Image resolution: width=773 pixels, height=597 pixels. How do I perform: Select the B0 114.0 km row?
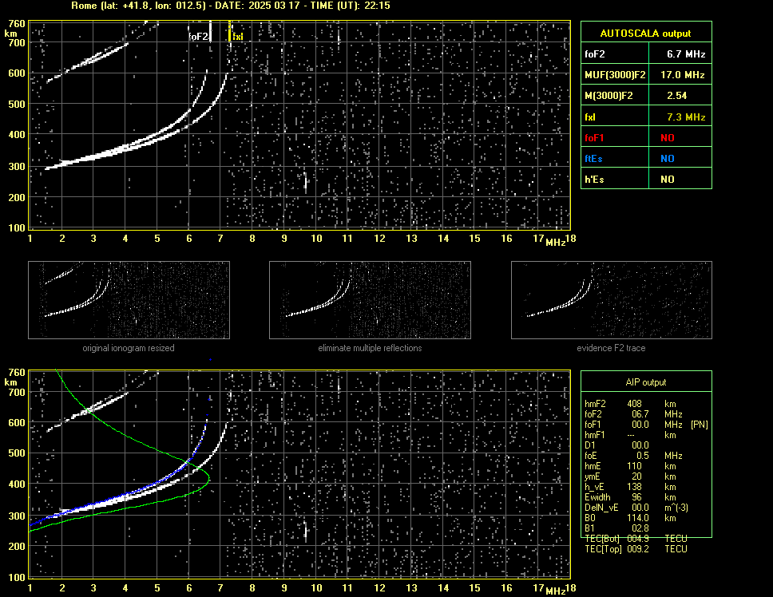click(629, 518)
